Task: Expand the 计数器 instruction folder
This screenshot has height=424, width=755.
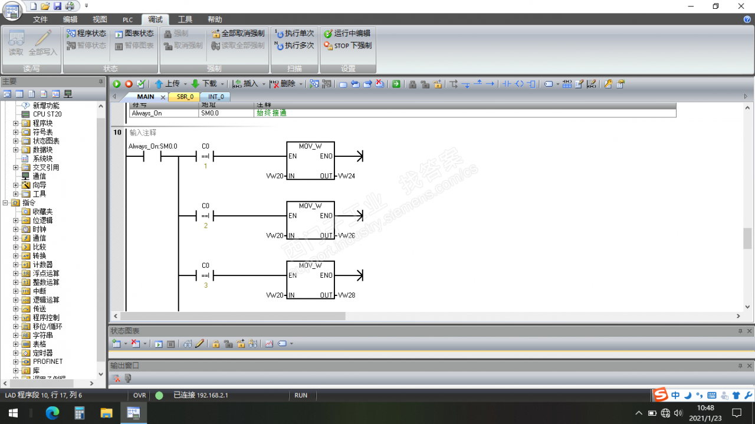Action: coord(16,265)
